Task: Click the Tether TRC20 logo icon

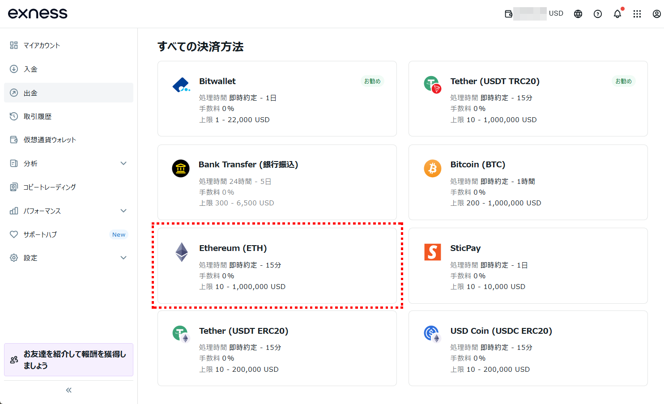Action: (x=432, y=84)
